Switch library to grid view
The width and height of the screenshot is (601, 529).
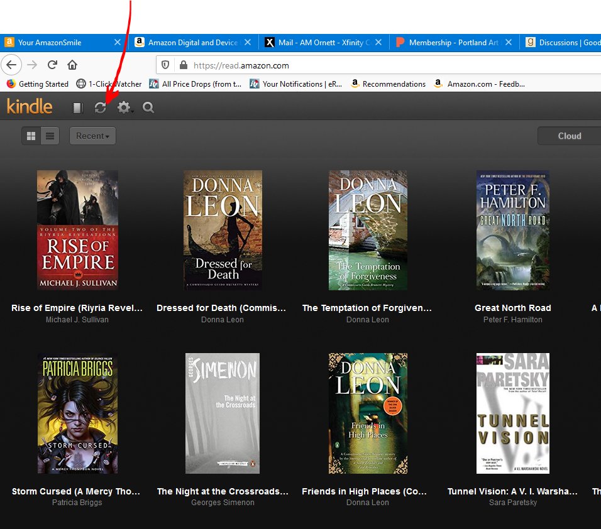pyautogui.click(x=31, y=136)
